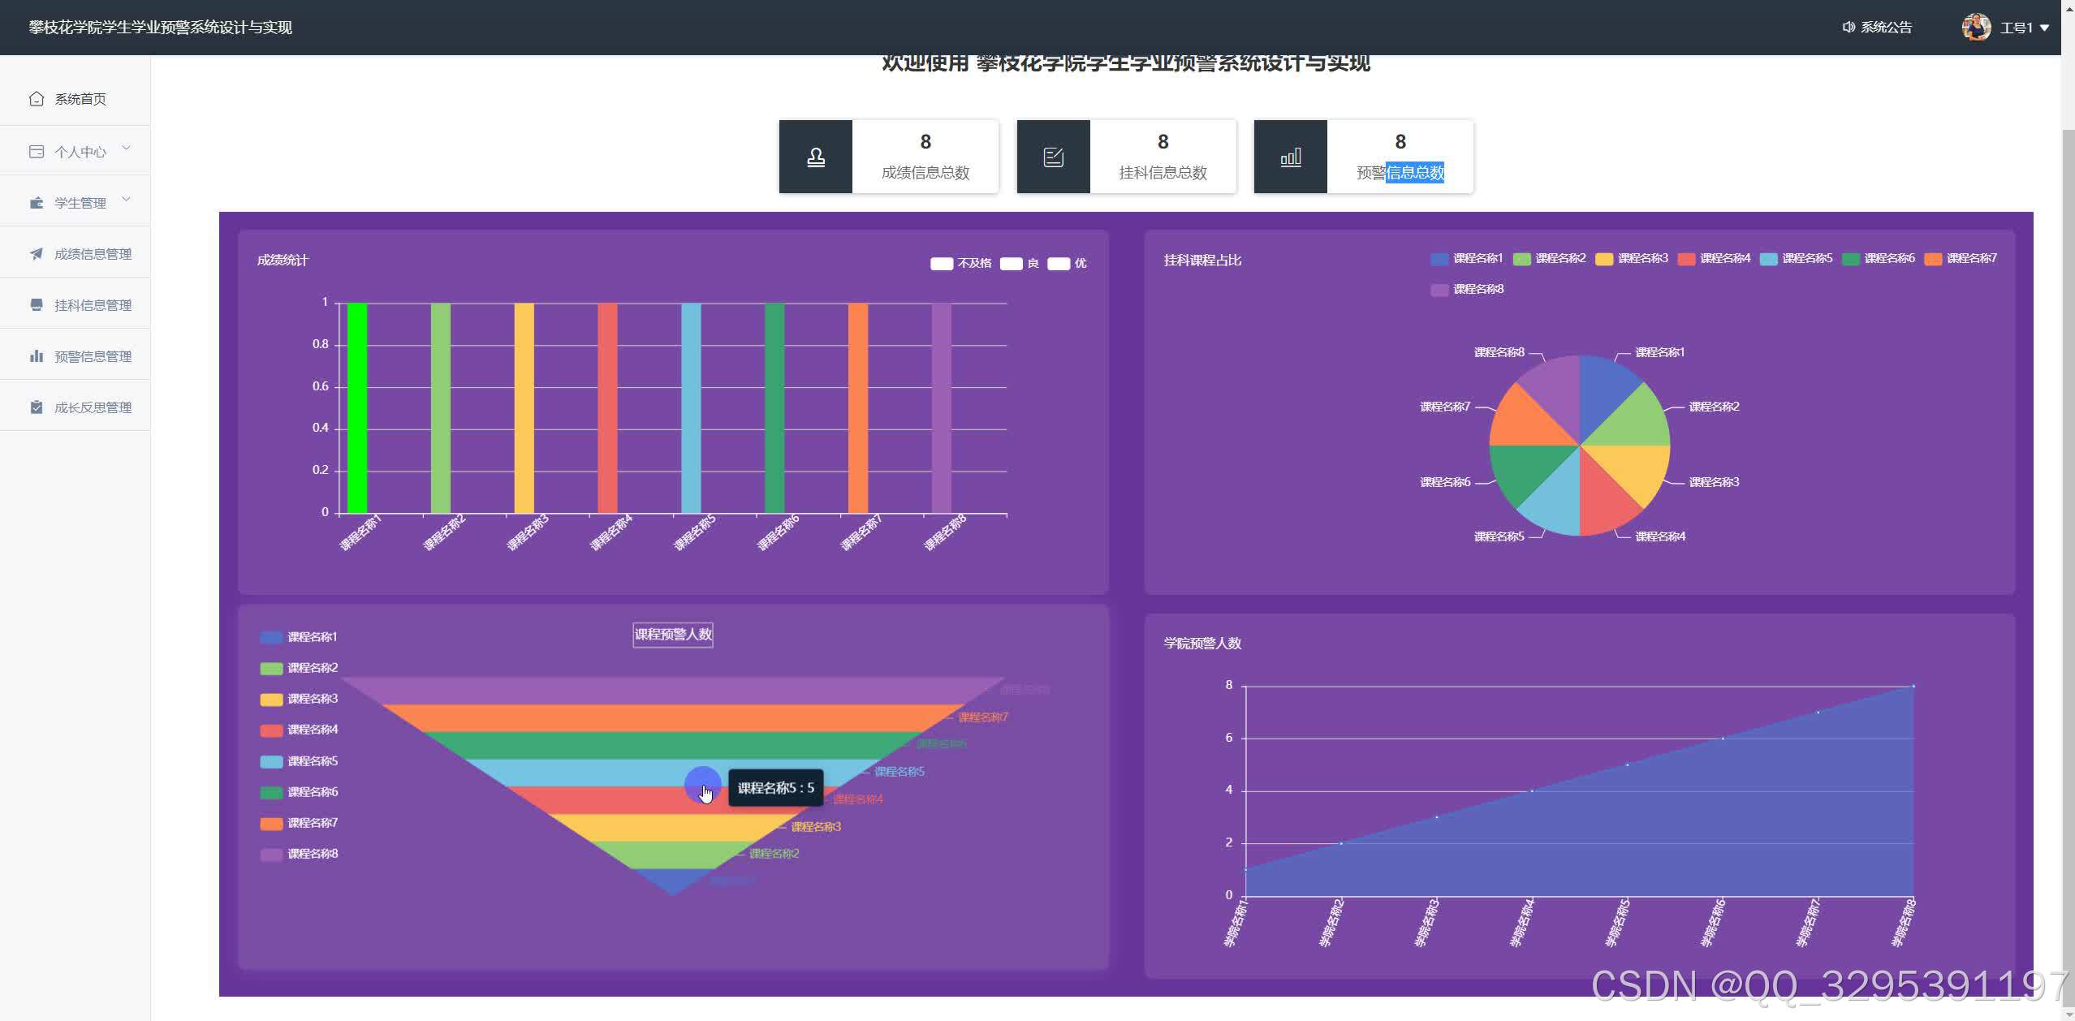Open the 预警信息管理 menu item

pyautogui.click(x=93, y=356)
